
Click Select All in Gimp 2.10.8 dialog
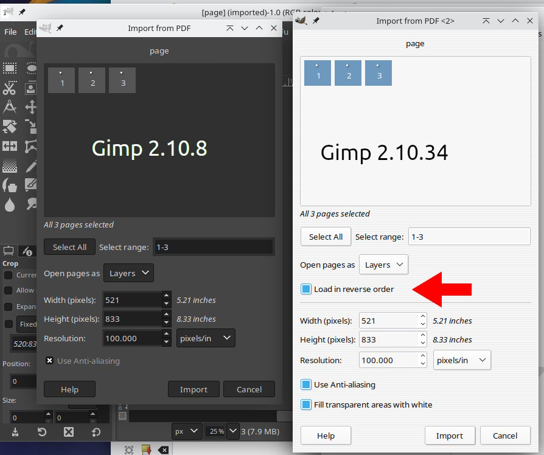(69, 247)
